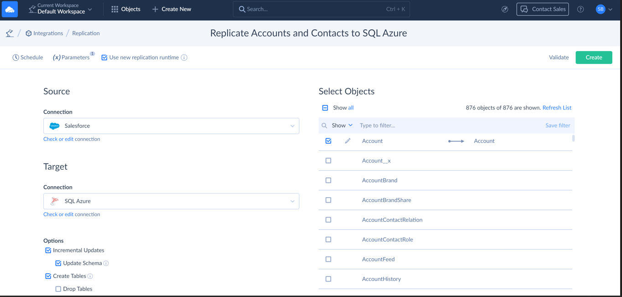The image size is (622, 297).
Task: Click the Save filter link
Action: pyautogui.click(x=558, y=125)
